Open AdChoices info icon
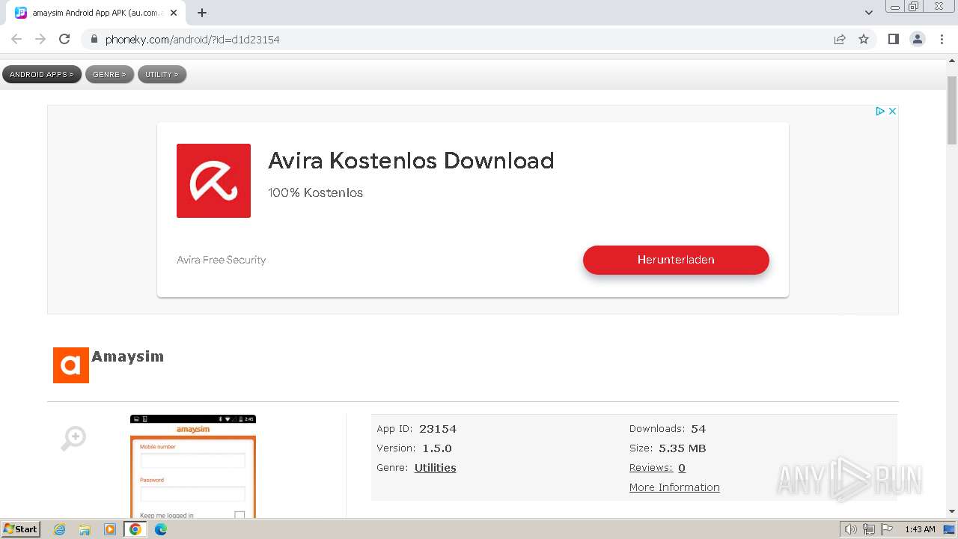Image resolution: width=958 pixels, height=539 pixels. pos(881,111)
